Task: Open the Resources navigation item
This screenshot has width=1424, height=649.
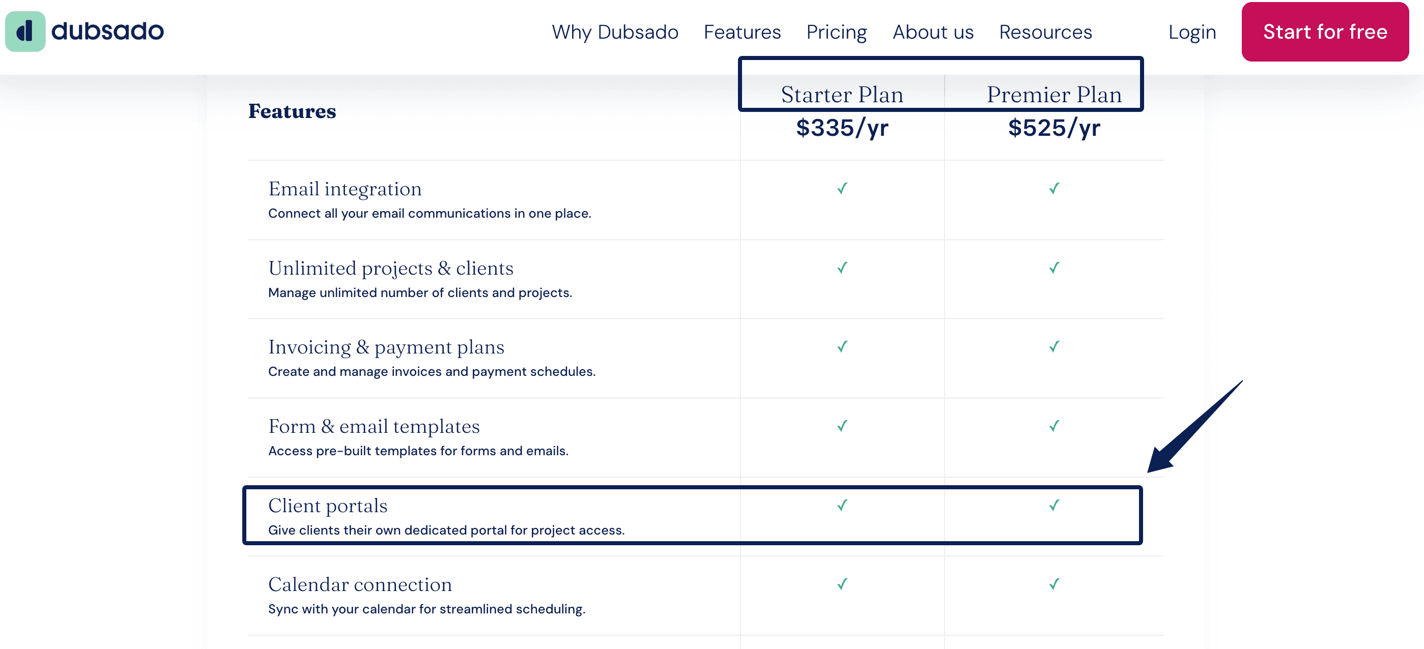Action: [x=1045, y=32]
